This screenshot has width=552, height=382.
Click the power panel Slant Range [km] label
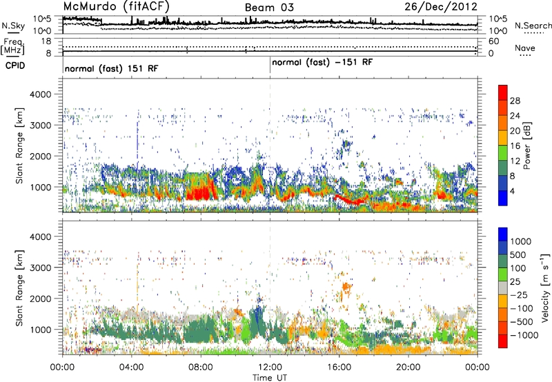pyautogui.click(x=19, y=145)
